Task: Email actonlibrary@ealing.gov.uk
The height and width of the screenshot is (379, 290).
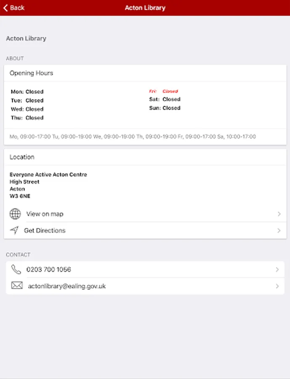Action: pos(67,286)
